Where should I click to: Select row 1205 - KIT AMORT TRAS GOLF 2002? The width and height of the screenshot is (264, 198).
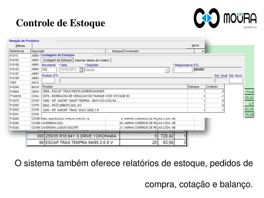tap(133, 110)
